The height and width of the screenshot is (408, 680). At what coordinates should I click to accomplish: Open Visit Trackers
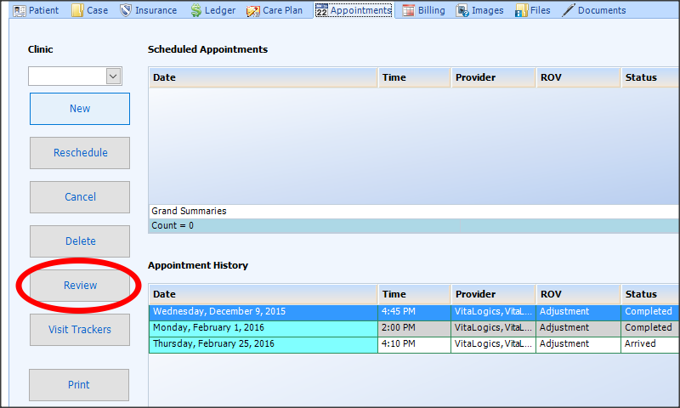(80, 330)
